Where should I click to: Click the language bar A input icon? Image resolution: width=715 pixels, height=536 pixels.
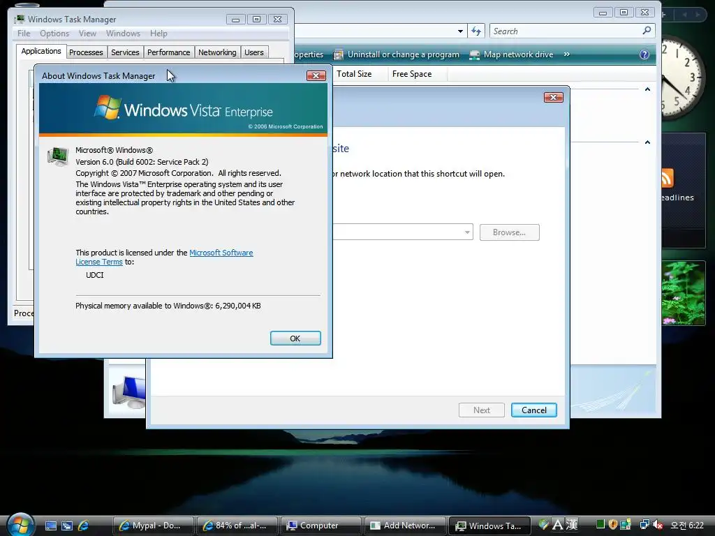(x=558, y=525)
